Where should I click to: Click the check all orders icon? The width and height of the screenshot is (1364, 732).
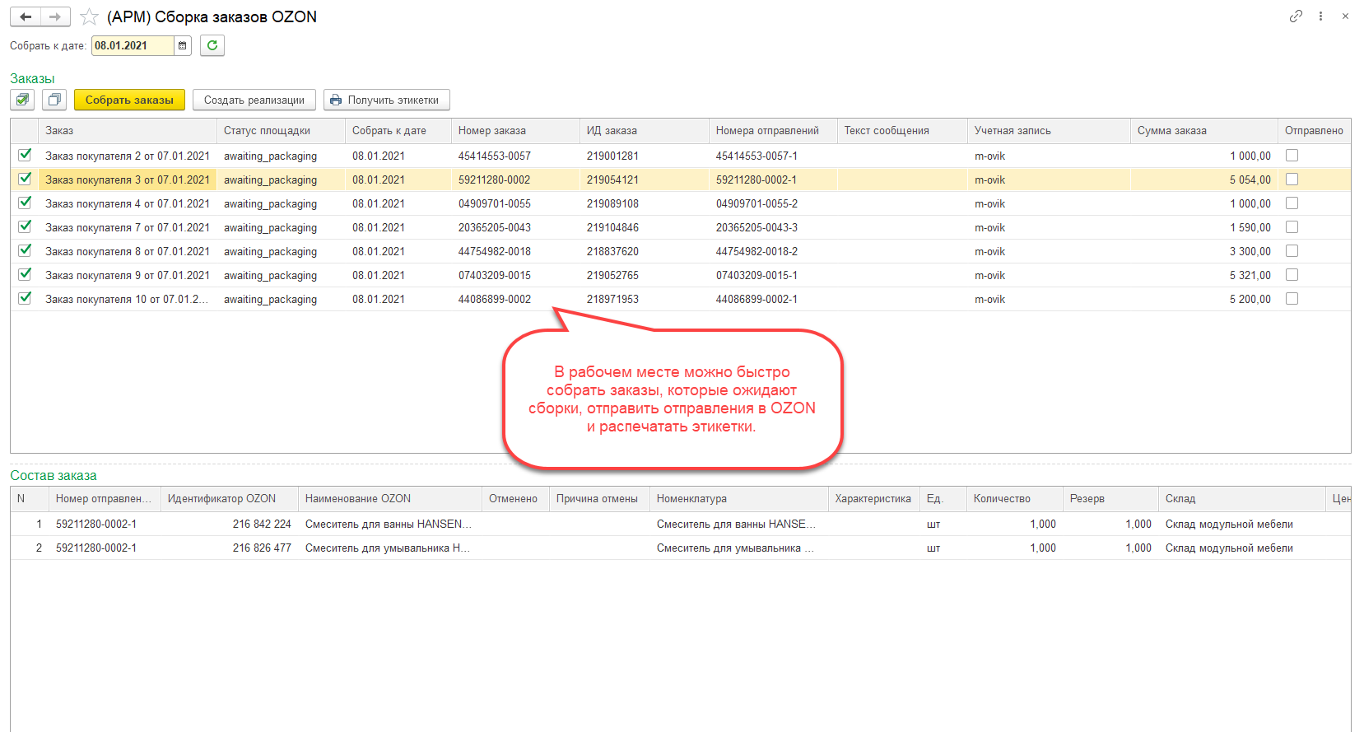(23, 100)
